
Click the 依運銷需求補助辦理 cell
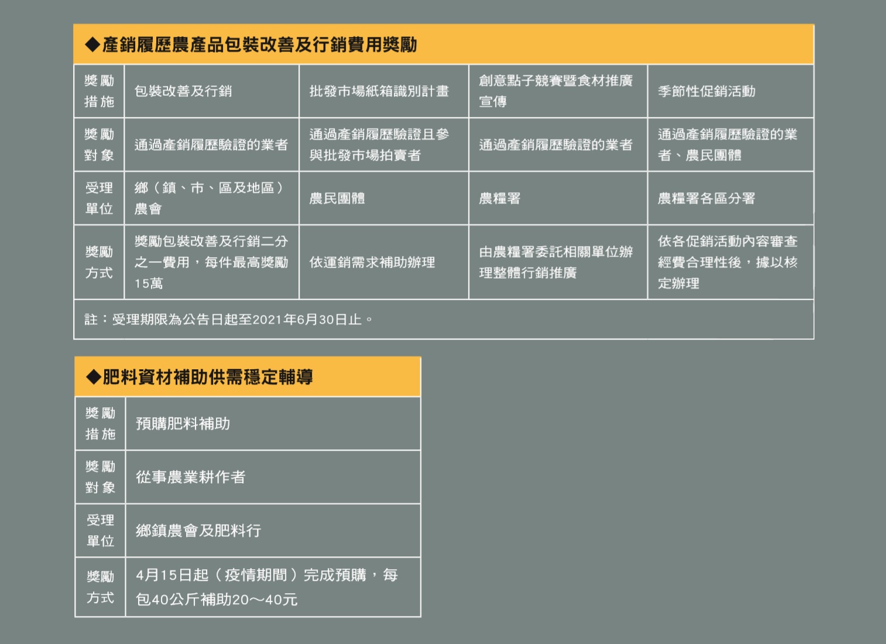(372, 262)
